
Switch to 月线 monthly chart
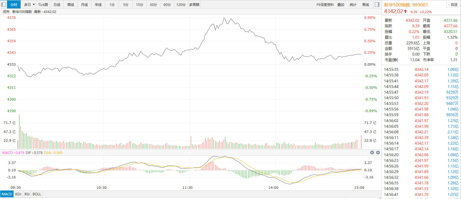[x=84, y=5]
